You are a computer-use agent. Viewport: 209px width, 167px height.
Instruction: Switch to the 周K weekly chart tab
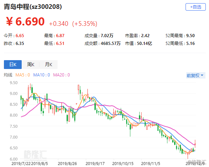(x=31, y=64)
